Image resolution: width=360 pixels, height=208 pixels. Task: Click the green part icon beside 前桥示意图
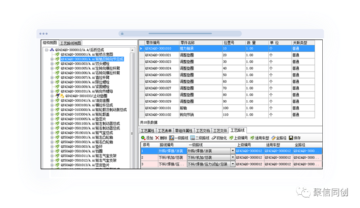click(57, 54)
